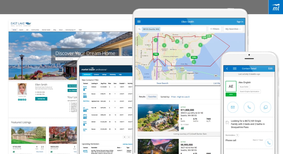Select Home in East Lake navigation
The height and width of the screenshot is (154, 283).
point(14,30)
